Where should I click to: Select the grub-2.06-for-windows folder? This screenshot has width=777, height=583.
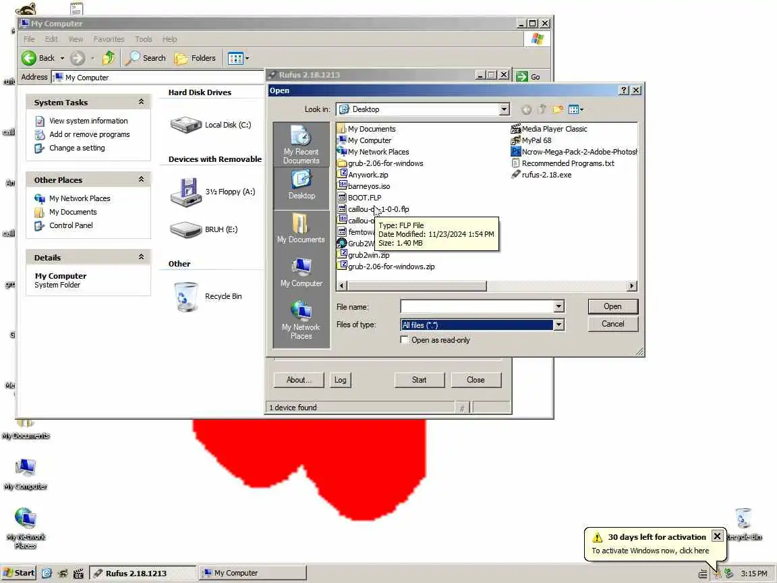(380, 163)
